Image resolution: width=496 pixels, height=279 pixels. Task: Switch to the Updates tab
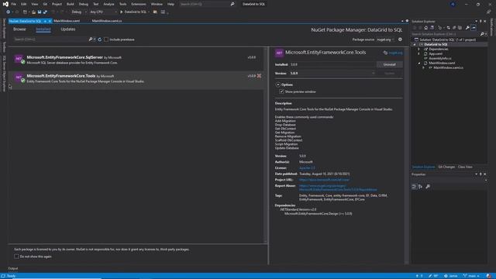[68, 29]
